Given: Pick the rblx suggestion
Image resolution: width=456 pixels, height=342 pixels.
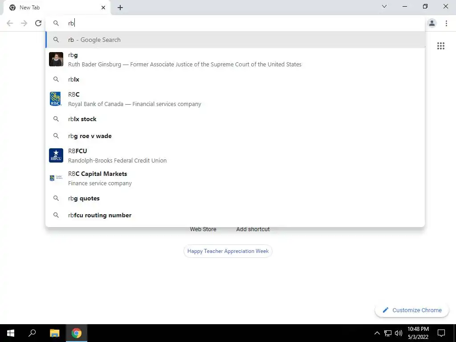Looking at the screenshot, I should pos(235,79).
